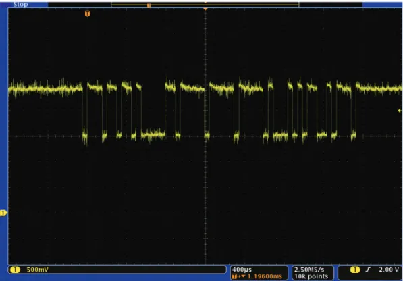Screen dimensions: 403x281
Task: Click the yellow channel 1 badge beside 500mV
Action: click(x=15, y=270)
